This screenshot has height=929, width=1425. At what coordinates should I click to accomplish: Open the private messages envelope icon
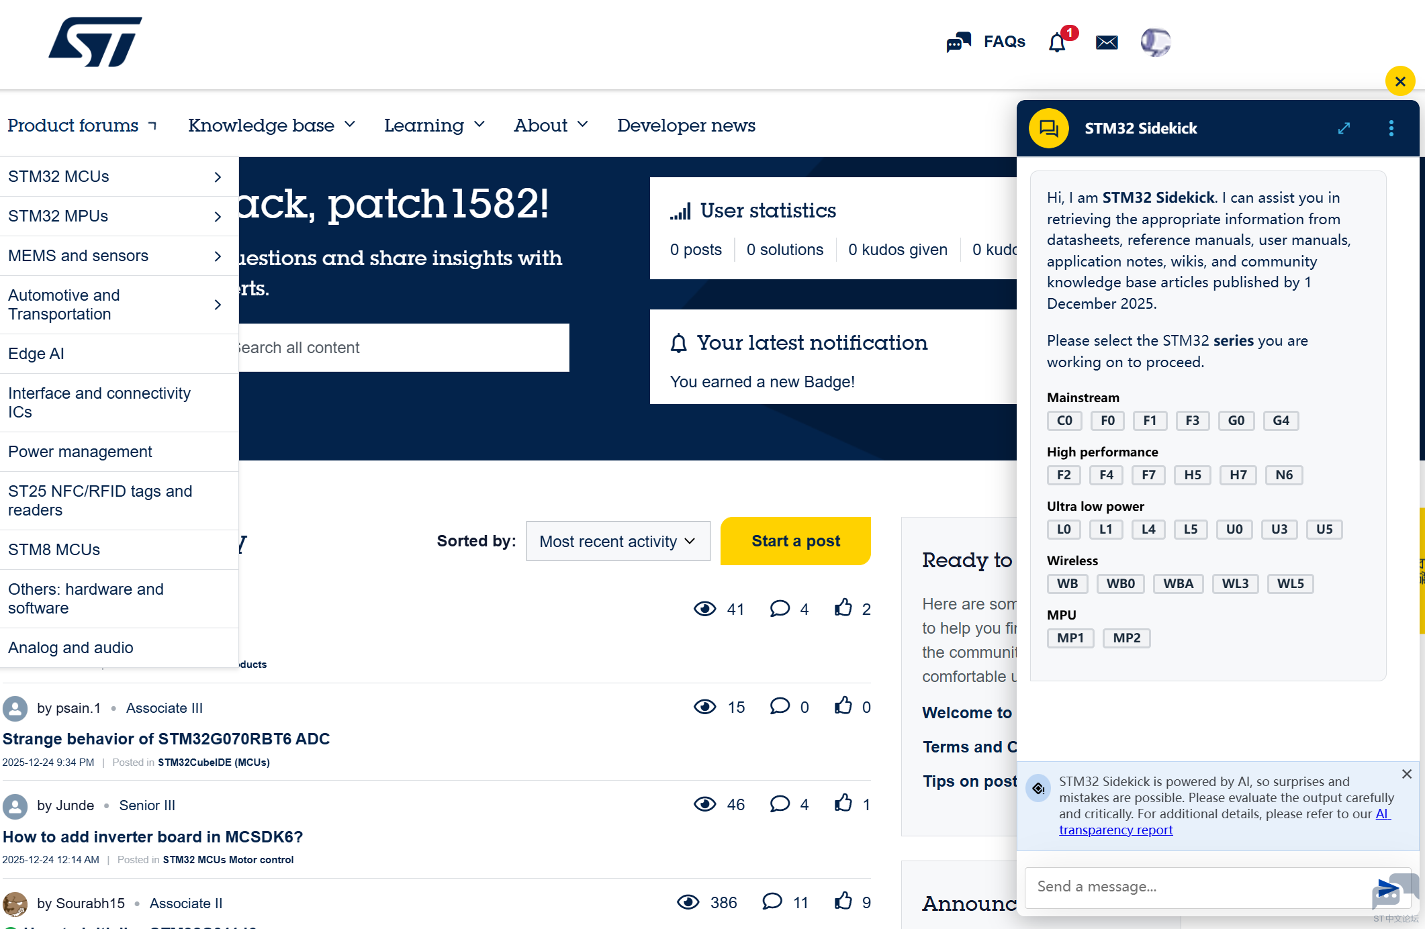(1107, 42)
